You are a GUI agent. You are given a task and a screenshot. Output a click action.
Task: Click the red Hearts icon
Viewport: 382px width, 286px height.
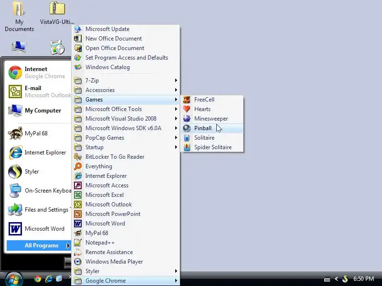tap(187, 109)
